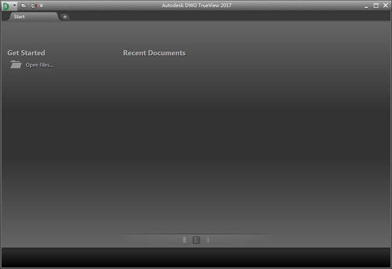Open the 'Open Files...' link
Image resolution: width=392 pixels, height=269 pixels.
point(39,65)
